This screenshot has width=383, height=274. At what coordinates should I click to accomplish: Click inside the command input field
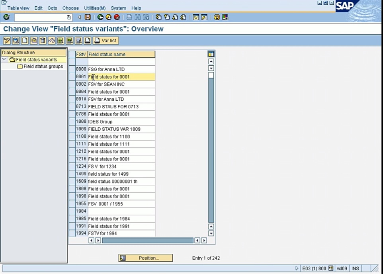(41, 18)
